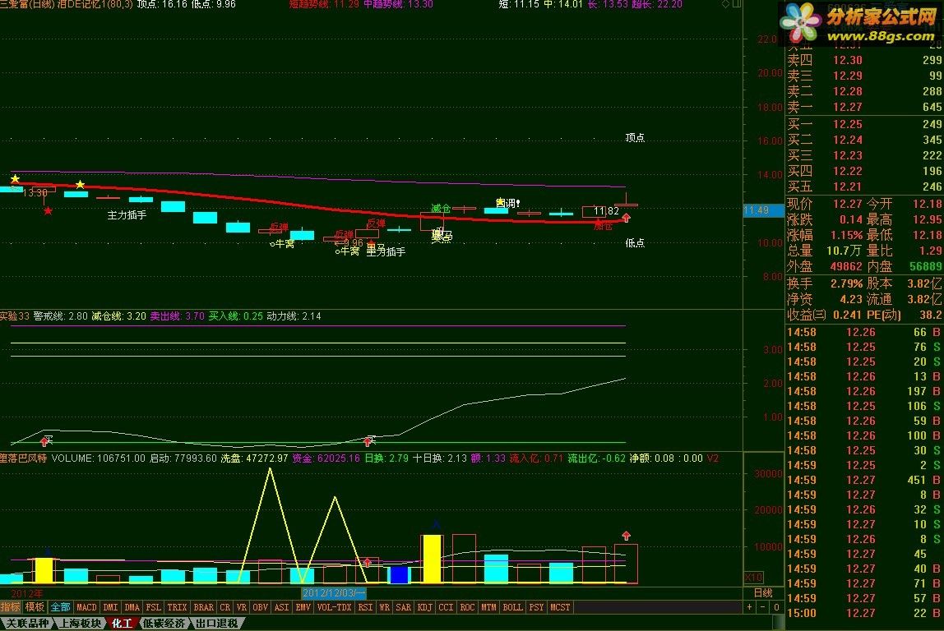Click the 卖四 12.30 ask row
Screen dimensions: 944x631
coord(864,60)
